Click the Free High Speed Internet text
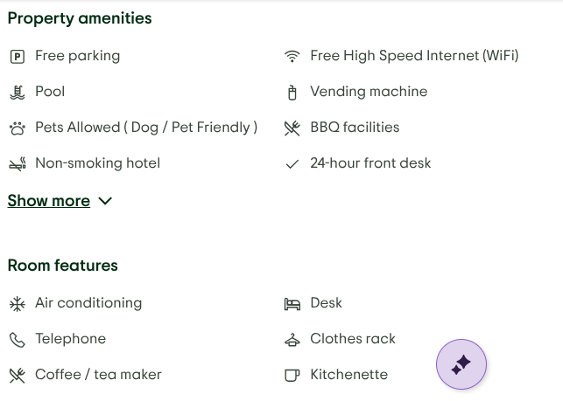The image size is (563, 401). pos(414,56)
